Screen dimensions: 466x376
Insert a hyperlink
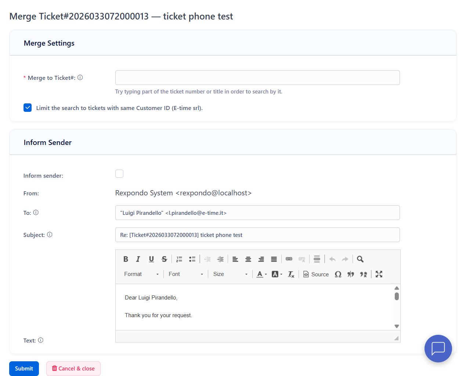(x=289, y=259)
